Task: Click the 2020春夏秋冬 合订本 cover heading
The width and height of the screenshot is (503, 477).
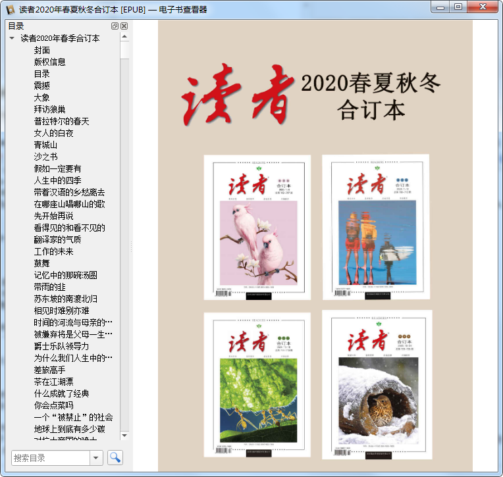Action: 371,96
